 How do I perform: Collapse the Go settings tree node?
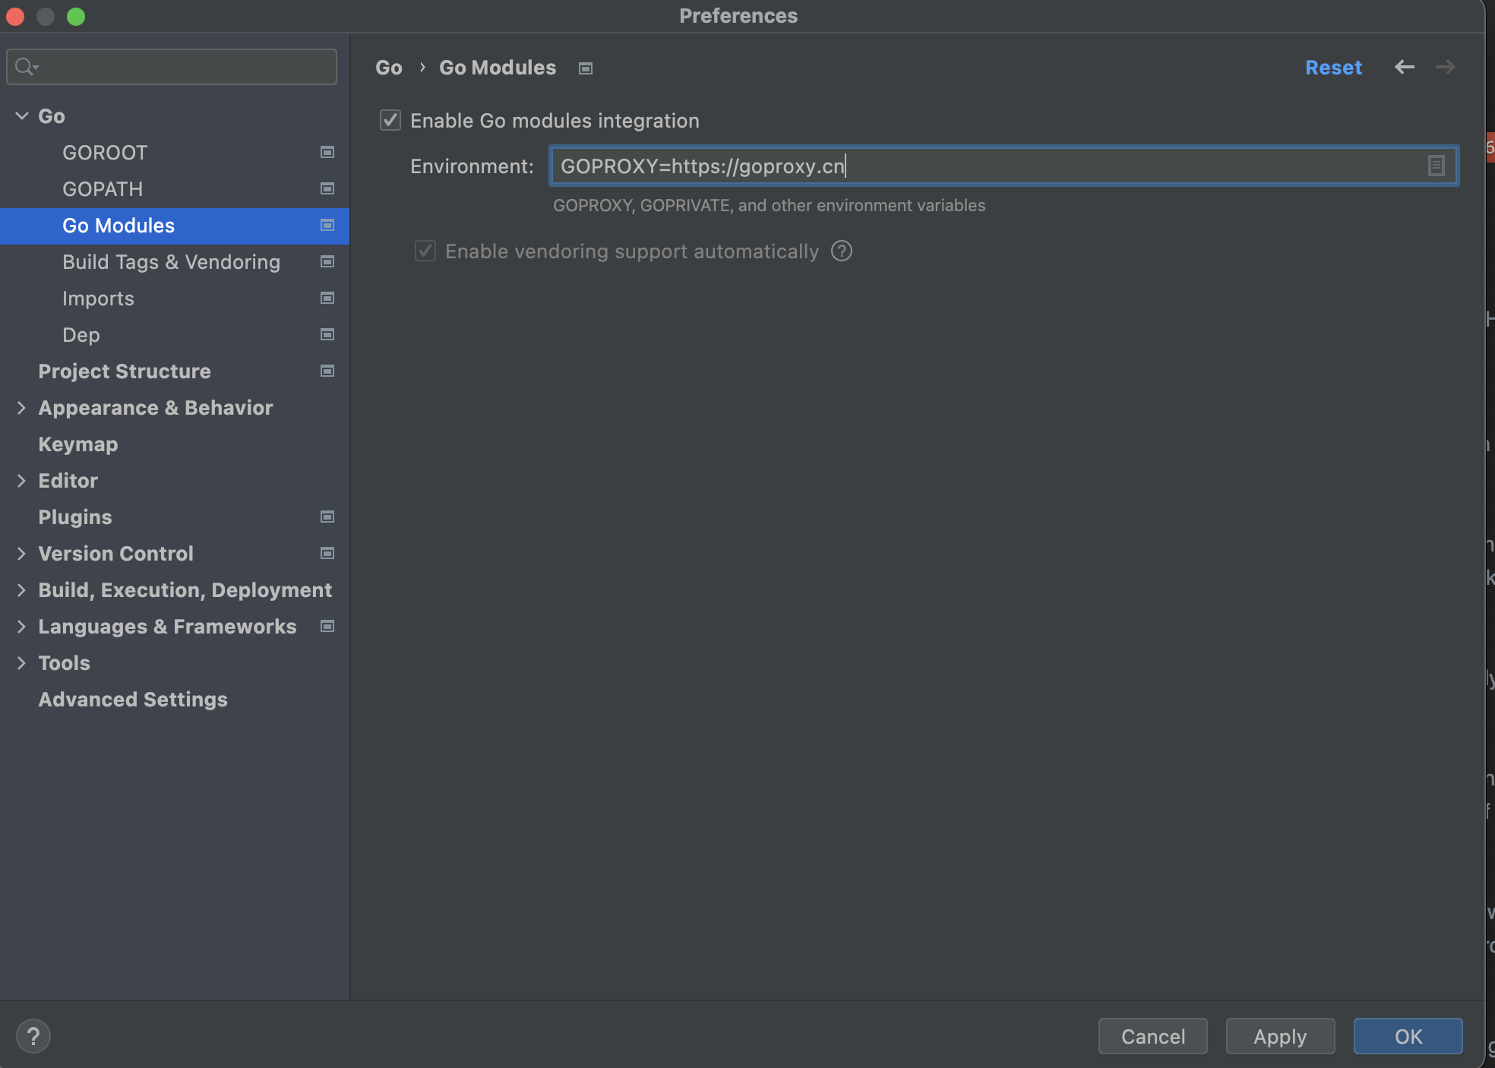(x=22, y=116)
